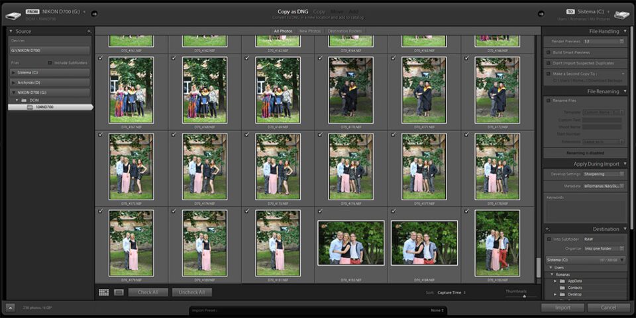
Task: Expand AppData folder in Destination tree
Action: tap(555, 281)
